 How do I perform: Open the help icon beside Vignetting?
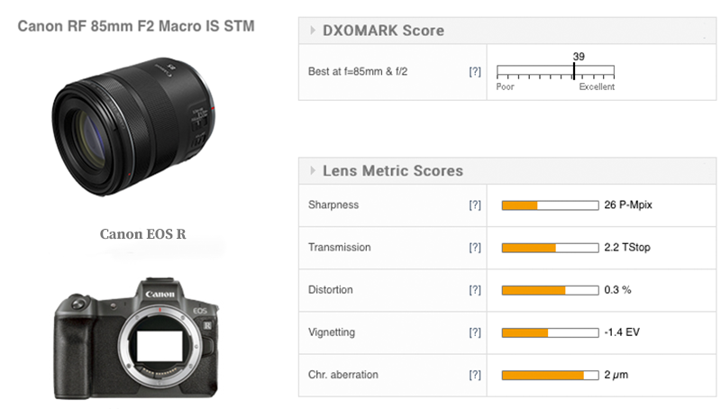475,332
